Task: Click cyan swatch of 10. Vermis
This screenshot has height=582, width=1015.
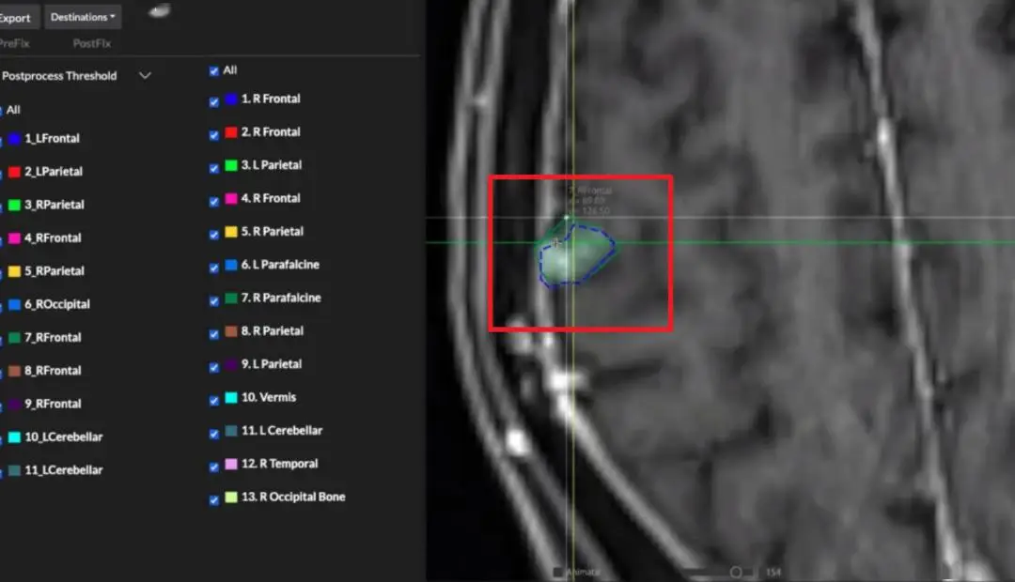Action: point(231,397)
